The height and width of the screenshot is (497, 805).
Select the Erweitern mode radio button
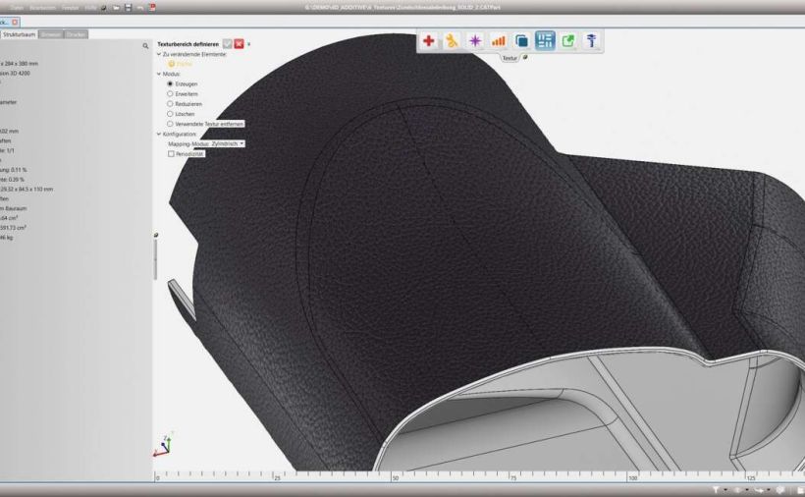click(x=170, y=94)
